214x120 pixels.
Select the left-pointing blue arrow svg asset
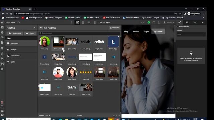click(44, 72)
